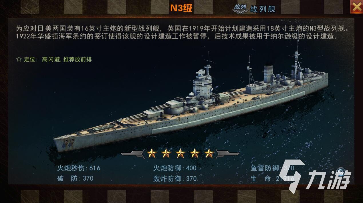Viewport: 363px width, 203px height.
Task: Tap the 破防 370 stat
Action: click(75, 178)
